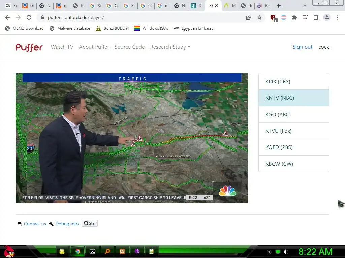Toggle the browser side panel
Image resolution: width=345 pixels, height=258 pixels.
[x=316, y=17]
